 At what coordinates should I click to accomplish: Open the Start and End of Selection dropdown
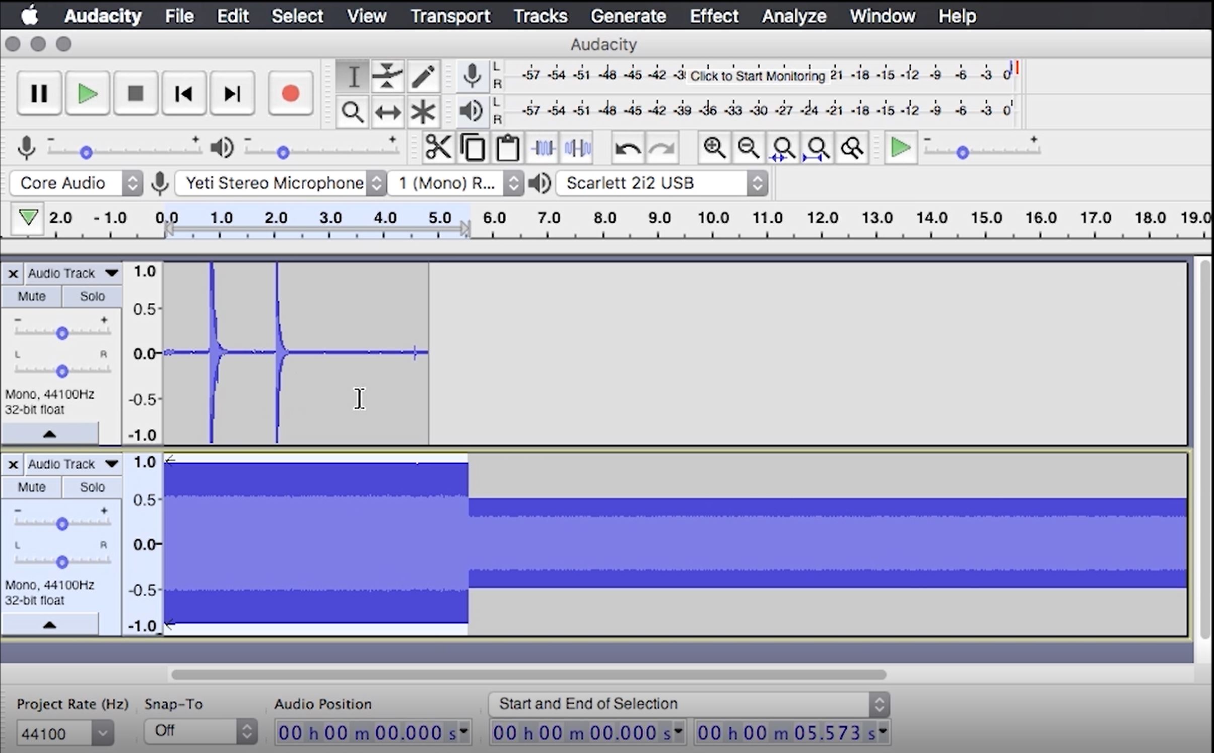[689, 704]
